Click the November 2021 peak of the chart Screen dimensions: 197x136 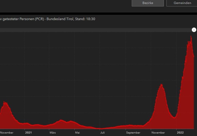(161, 84)
